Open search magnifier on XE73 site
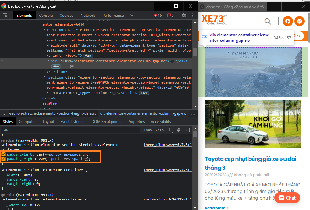310x210 pixels. (x=268, y=21)
